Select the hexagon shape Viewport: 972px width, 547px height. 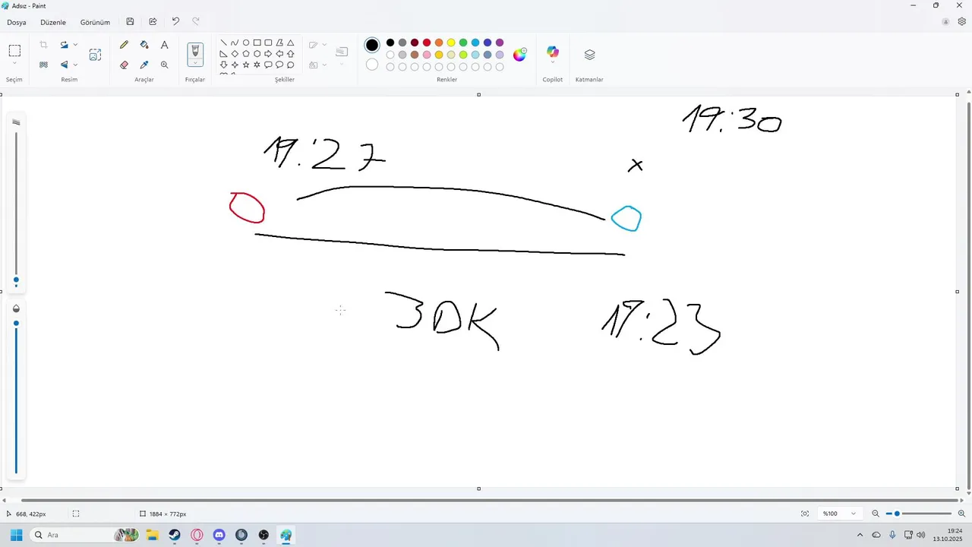(257, 54)
